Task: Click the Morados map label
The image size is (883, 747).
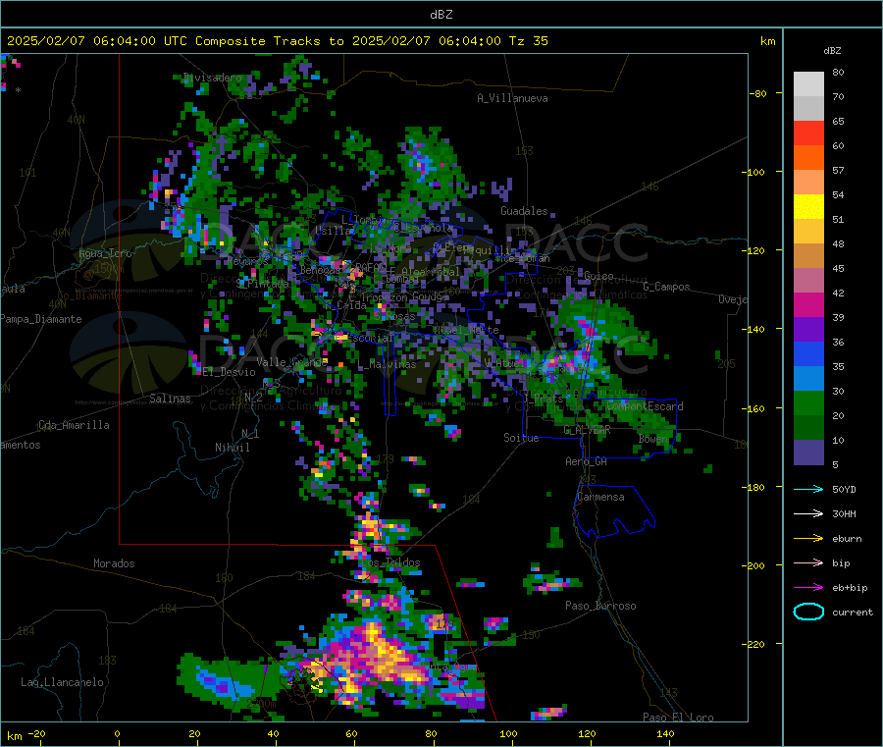Action: 114,563
